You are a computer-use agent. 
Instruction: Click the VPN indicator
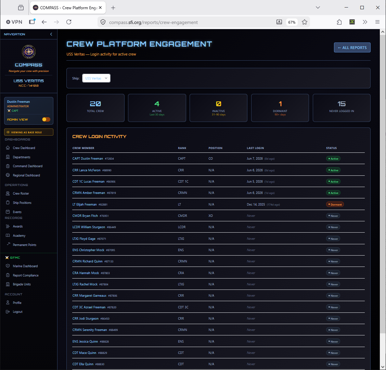pos(14,22)
